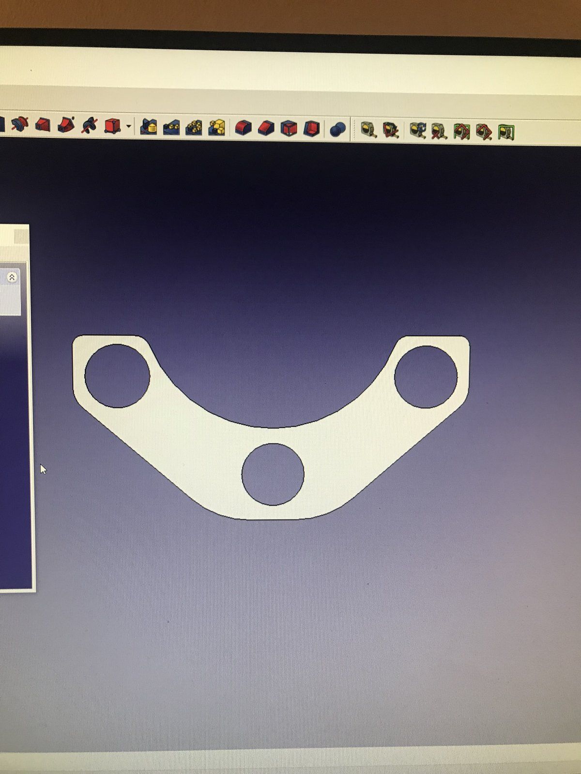
Task: Start a Measure Linear measurement
Action: tap(368, 130)
